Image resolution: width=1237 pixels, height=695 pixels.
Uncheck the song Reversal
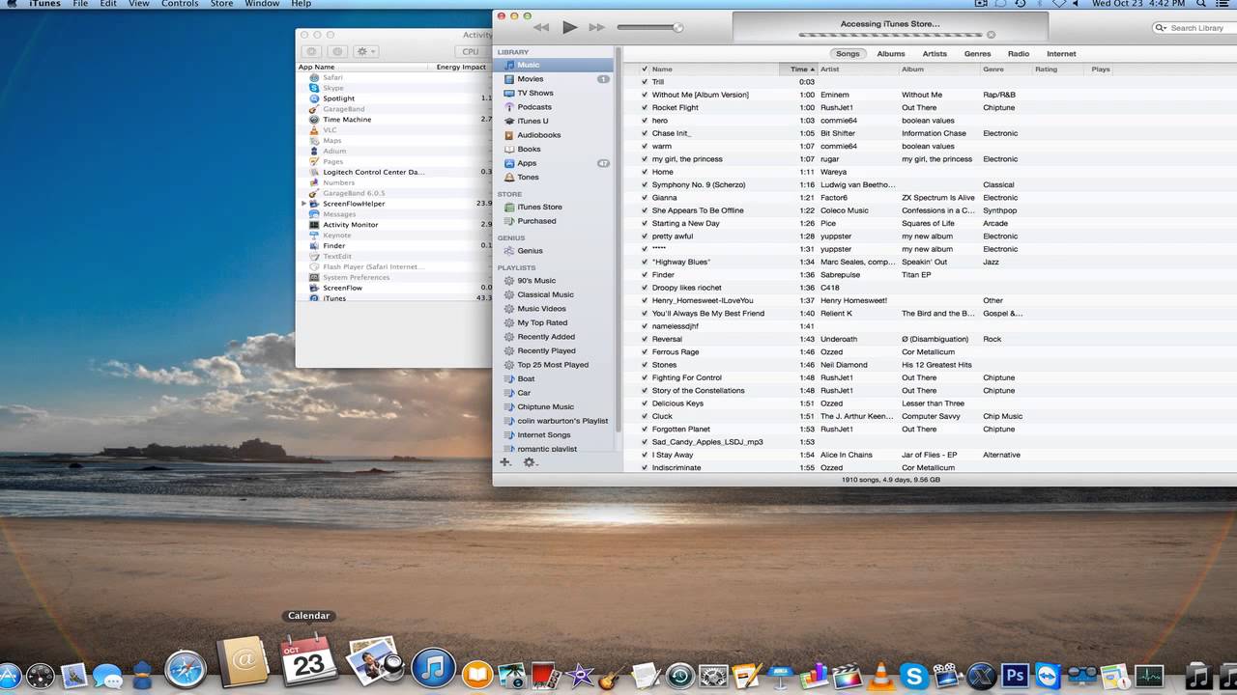[645, 340]
